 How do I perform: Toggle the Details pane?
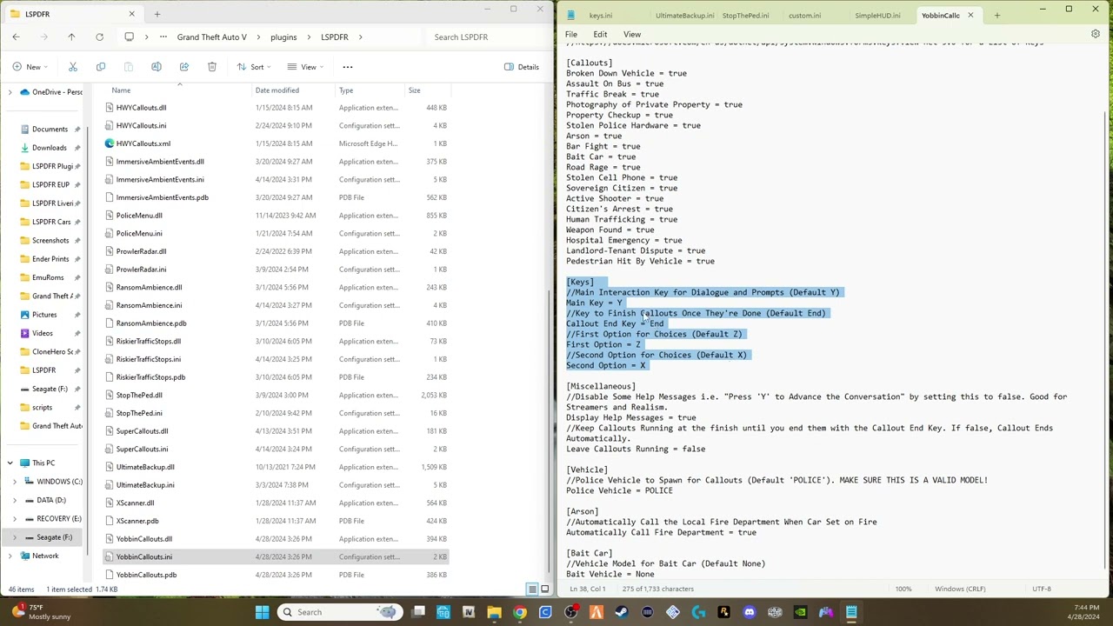[x=522, y=67]
